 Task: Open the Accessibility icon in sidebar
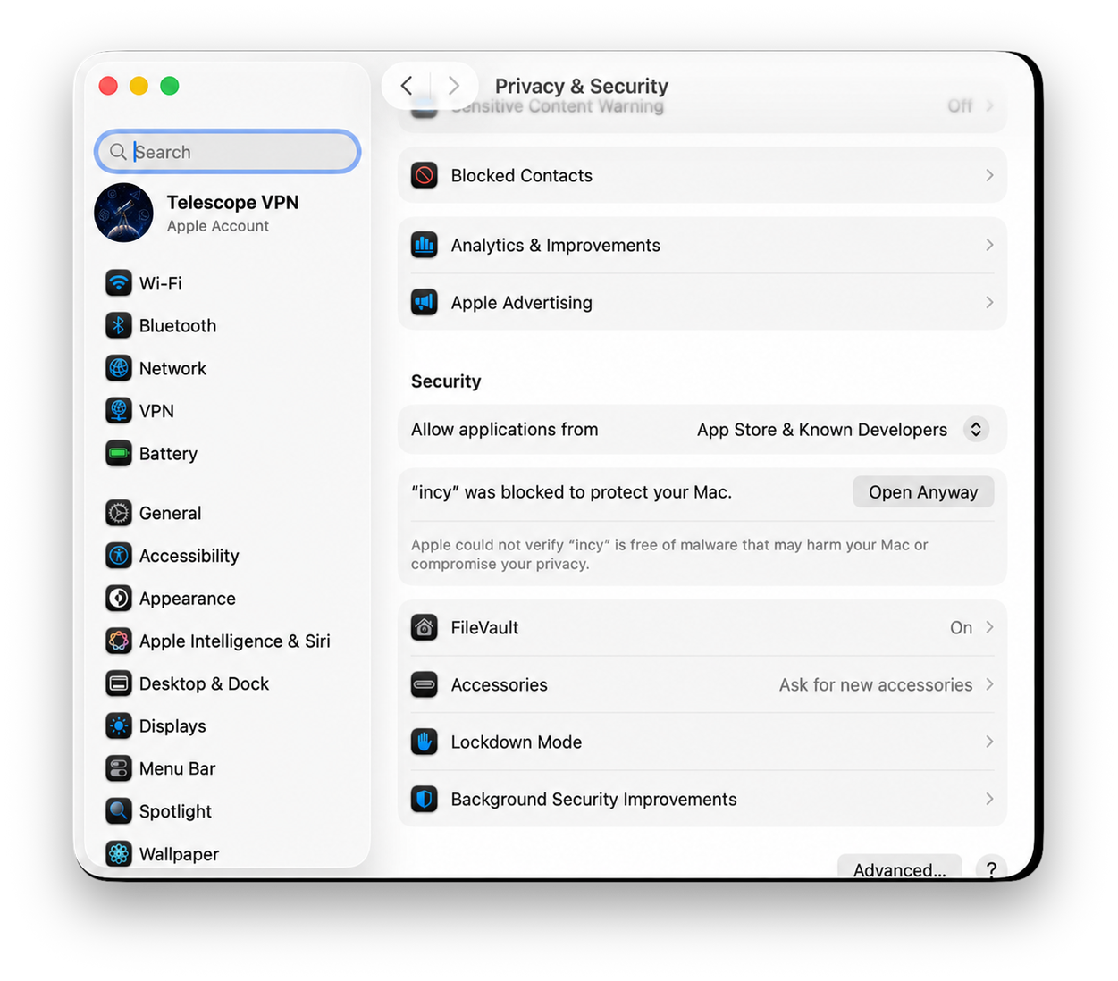[119, 556]
